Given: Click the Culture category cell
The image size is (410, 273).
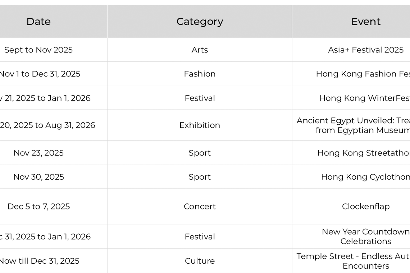Looking at the screenshot, I should pos(200,261).
